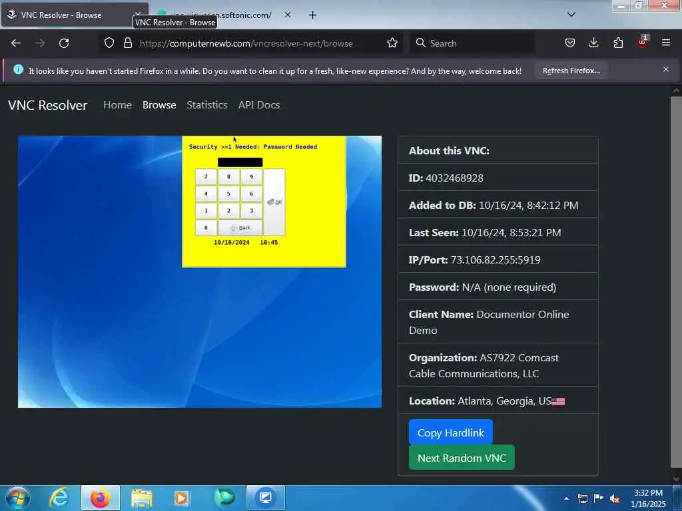Viewport: 682px width, 511px height.
Task: Open the Action Center flag tray icon
Action: (599, 498)
